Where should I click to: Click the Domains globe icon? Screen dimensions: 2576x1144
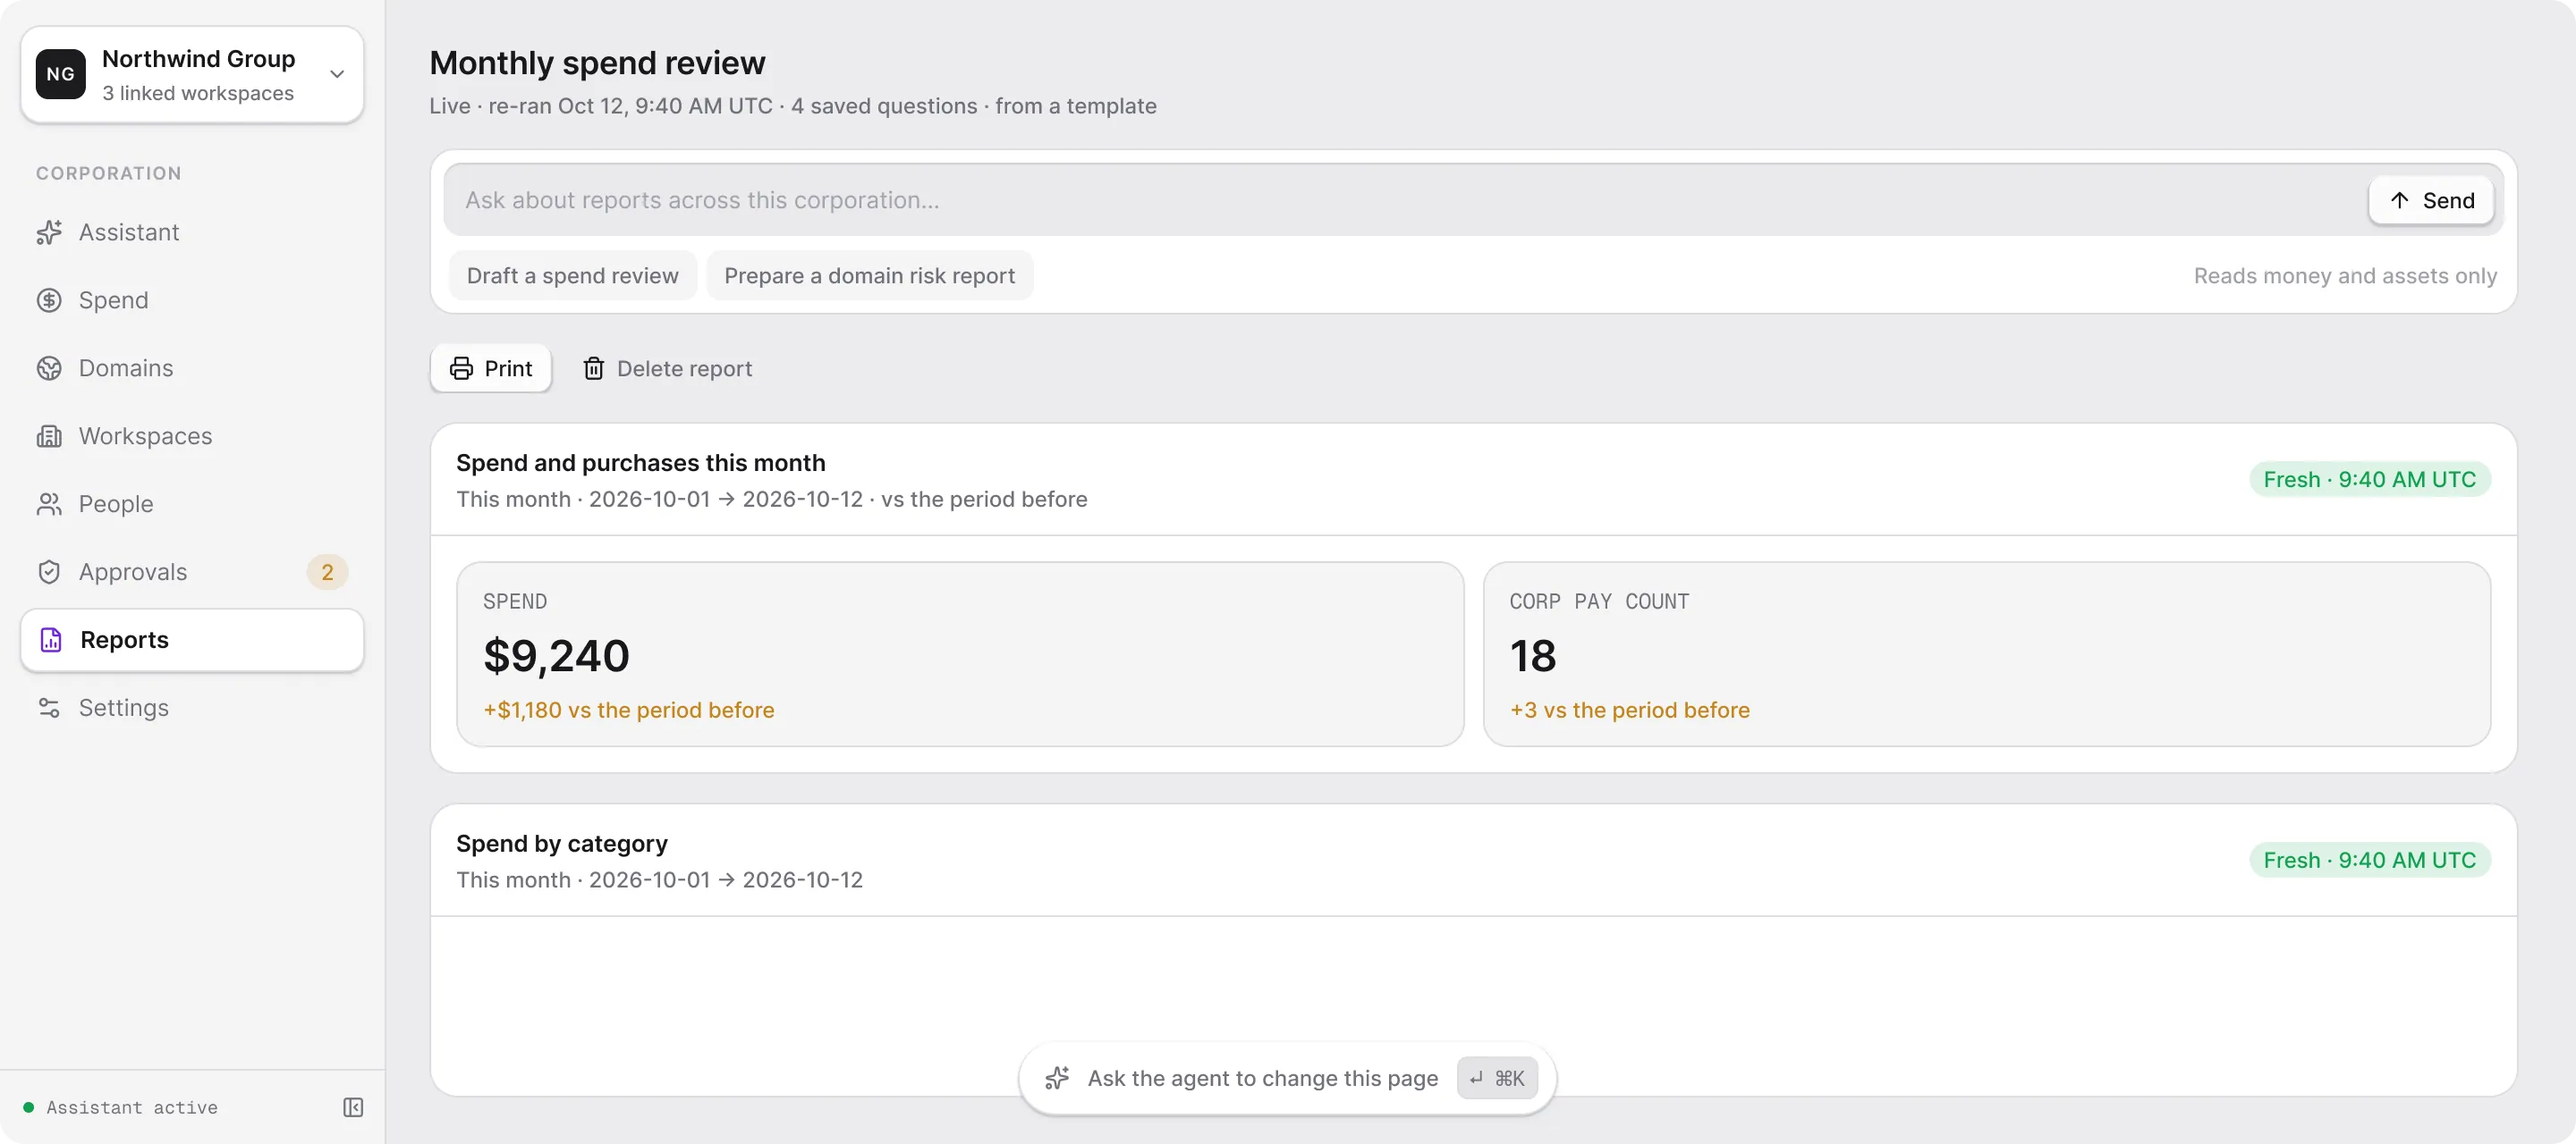point(49,369)
